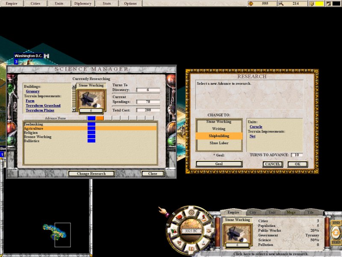Close the Science Manager window
The image size is (342, 257).
coord(153,173)
